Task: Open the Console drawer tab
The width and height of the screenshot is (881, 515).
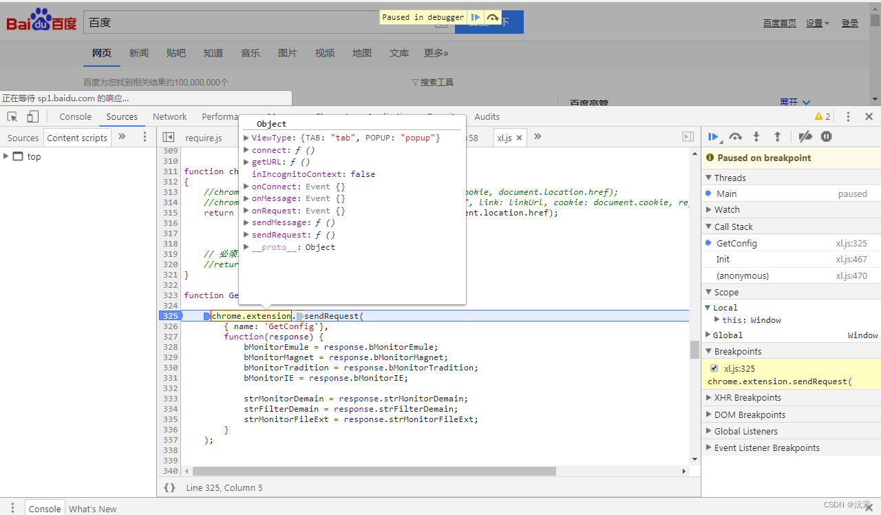Action: point(45,509)
